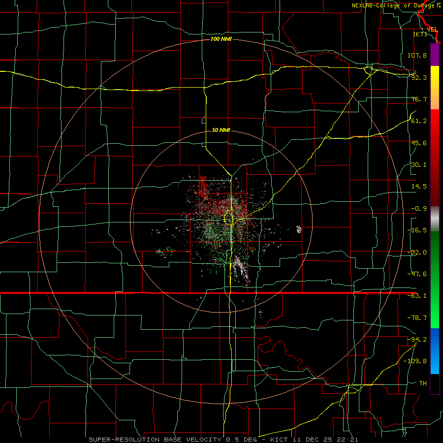Click the [KT] units label

[420, 34]
